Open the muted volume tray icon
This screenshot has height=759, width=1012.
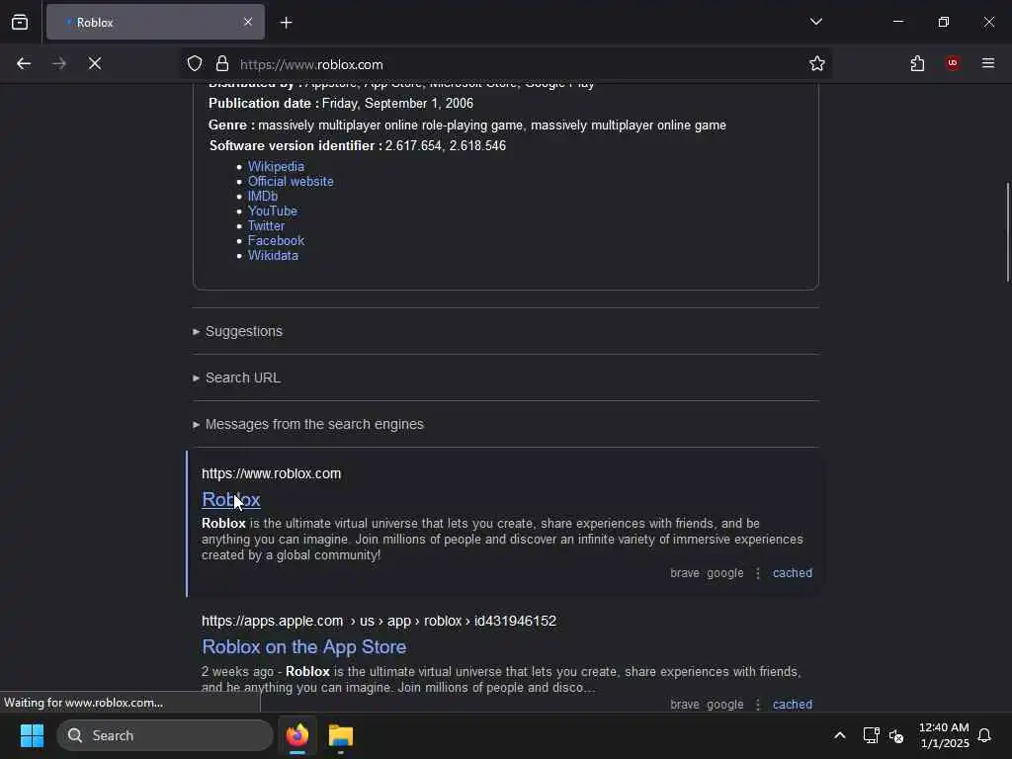pos(896,735)
